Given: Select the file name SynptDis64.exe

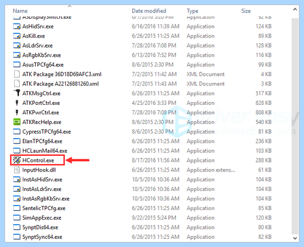Looking at the screenshot, I should click(x=40, y=227).
